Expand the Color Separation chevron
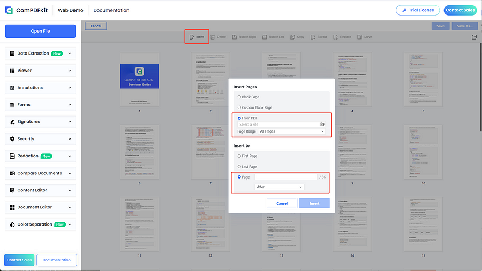Viewport: 482px width, 271px height. [70, 224]
